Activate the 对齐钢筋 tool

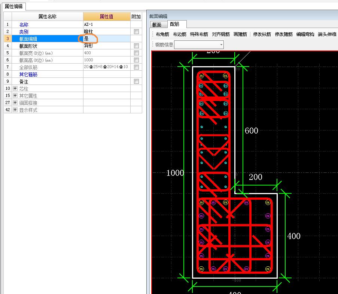[221, 34]
